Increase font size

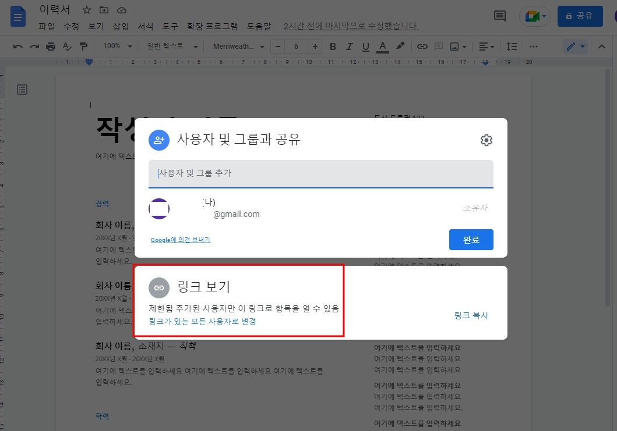click(x=315, y=47)
